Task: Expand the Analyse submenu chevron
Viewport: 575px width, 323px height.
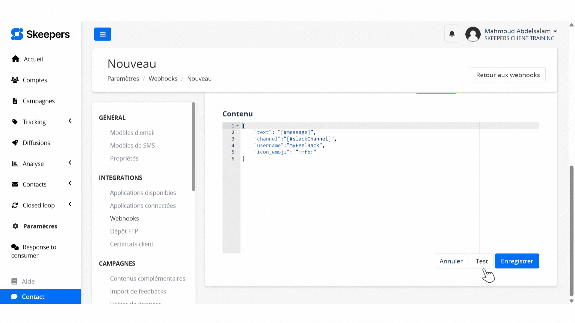Action: coord(70,163)
